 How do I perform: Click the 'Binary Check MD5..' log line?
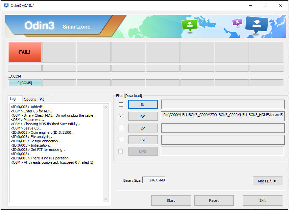point(53,115)
